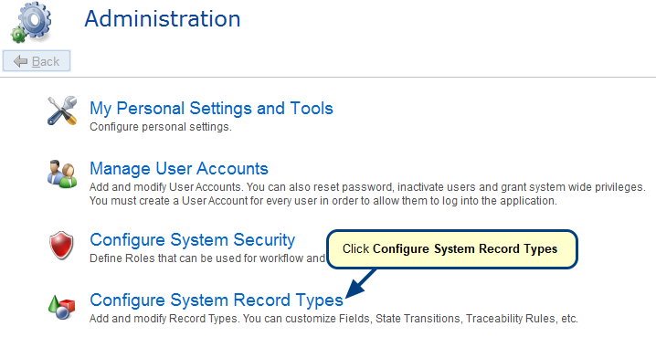Go back using the Back button

tap(37, 61)
